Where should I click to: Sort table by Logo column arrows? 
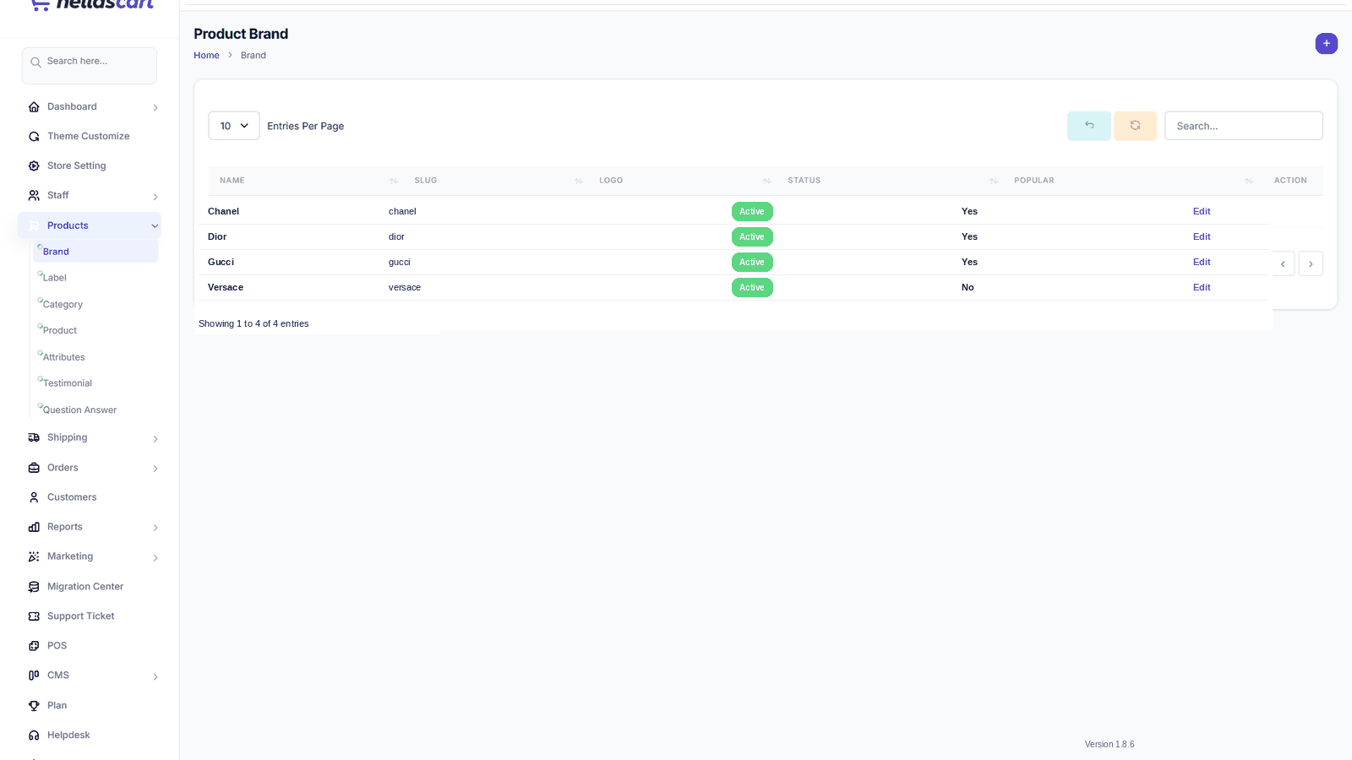767,181
